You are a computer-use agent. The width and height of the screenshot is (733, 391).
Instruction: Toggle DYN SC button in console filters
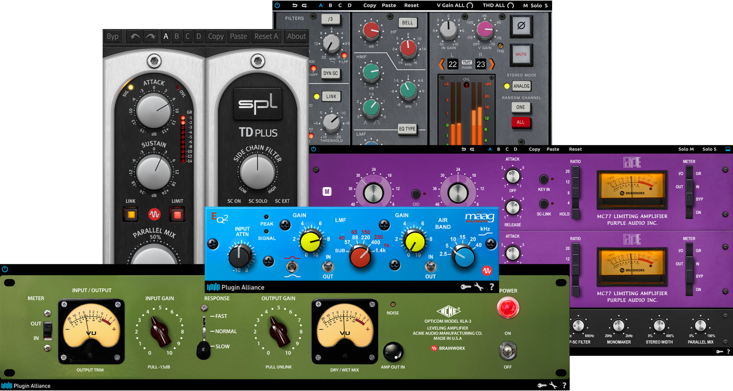tap(331, 73)
